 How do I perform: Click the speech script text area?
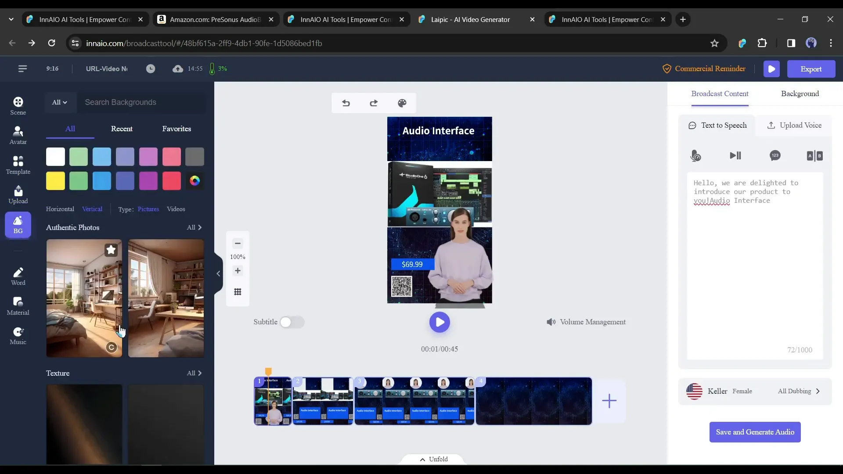tap(755, 266)
